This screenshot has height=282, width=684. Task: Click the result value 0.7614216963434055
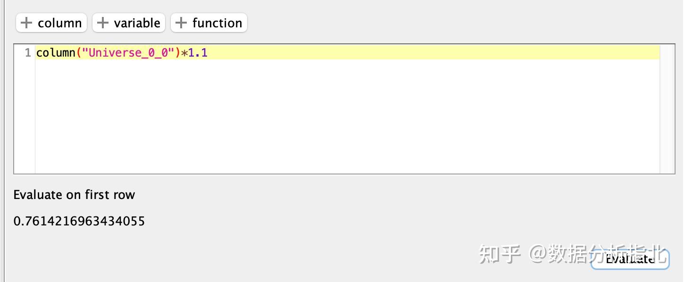[79, 221]
